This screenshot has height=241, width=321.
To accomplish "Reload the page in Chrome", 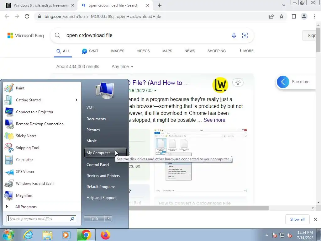I will click(27, 16).
